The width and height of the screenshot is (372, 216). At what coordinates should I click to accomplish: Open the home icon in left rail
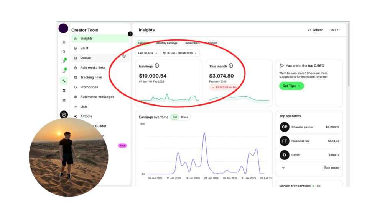[64, 42]
